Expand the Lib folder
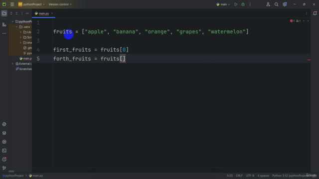Screen dimensions: 319x179 (x=20, y=32)
